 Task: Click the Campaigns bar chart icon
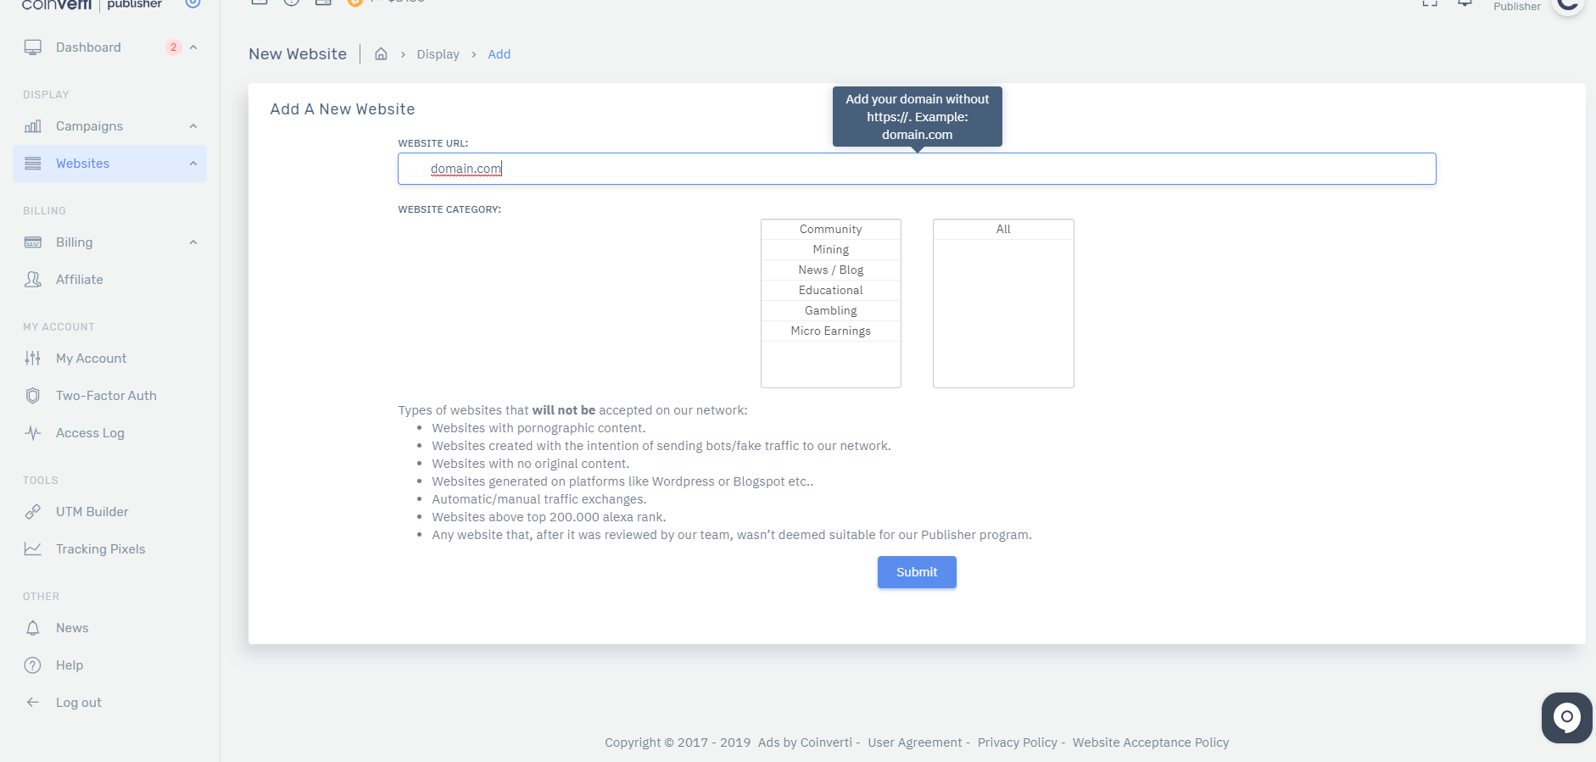33,126
